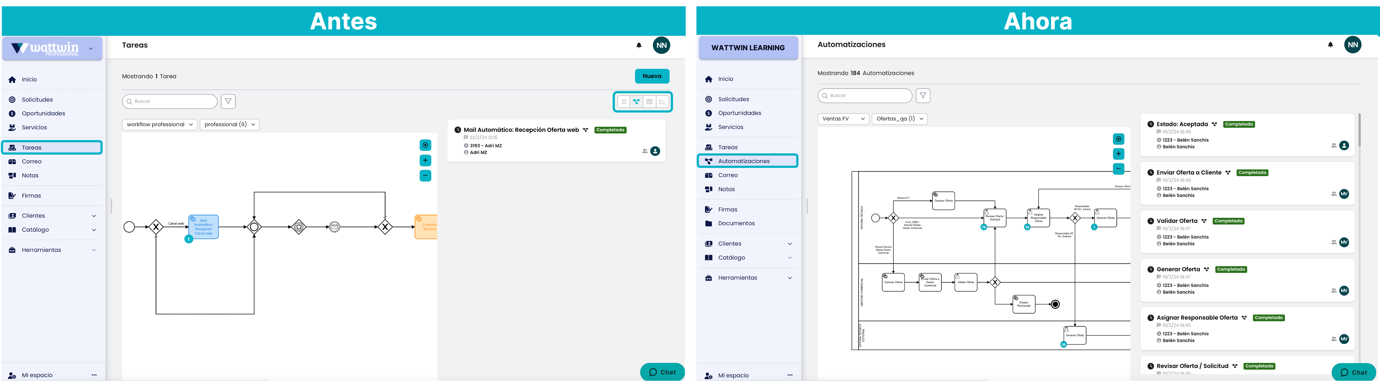Screen dimensions: 1380x381
Task: Open Mail Automático: Recepción Oferta web task
Action: [556, 141]
